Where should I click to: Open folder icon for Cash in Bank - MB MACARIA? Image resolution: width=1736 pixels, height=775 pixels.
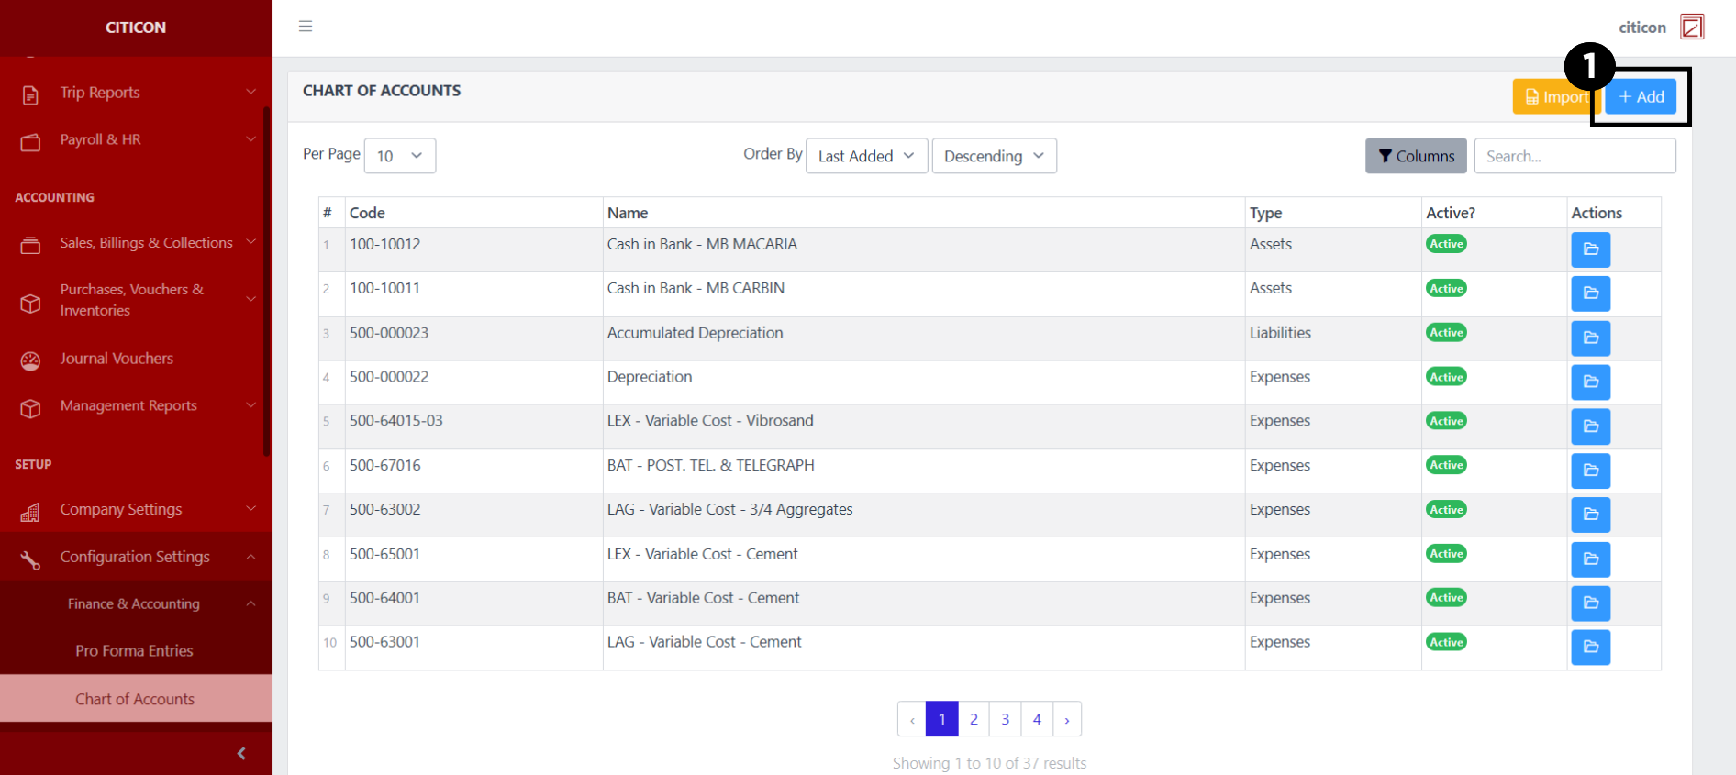(x=1590, y=249)
